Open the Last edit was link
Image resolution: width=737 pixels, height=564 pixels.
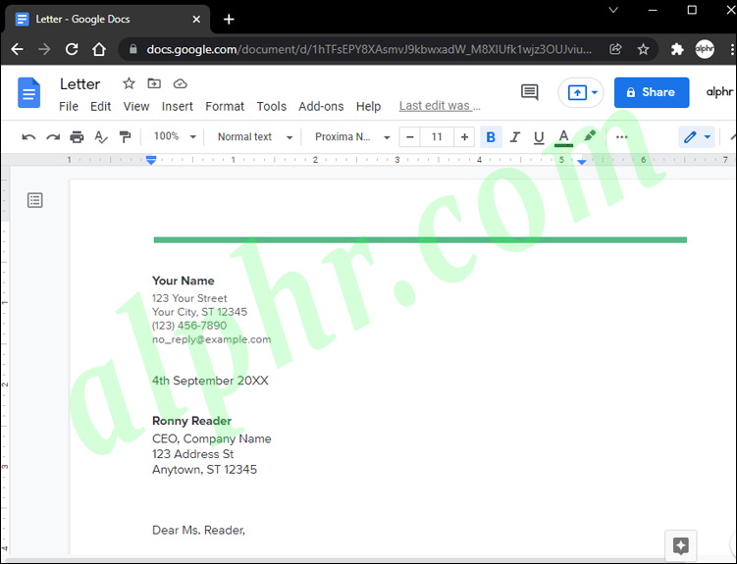pyautogui.click(x=440, y=106)
